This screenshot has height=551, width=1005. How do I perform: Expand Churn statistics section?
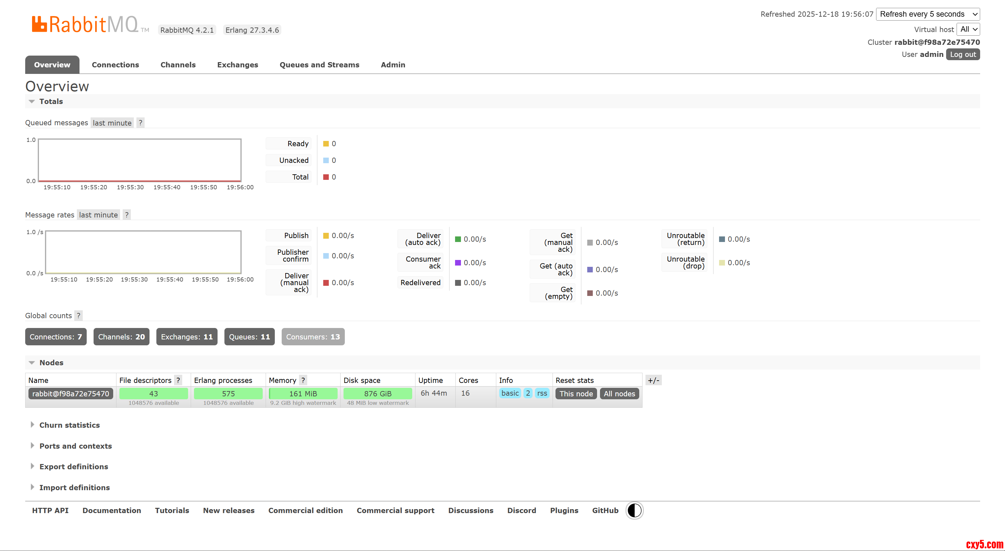[69, 425]
